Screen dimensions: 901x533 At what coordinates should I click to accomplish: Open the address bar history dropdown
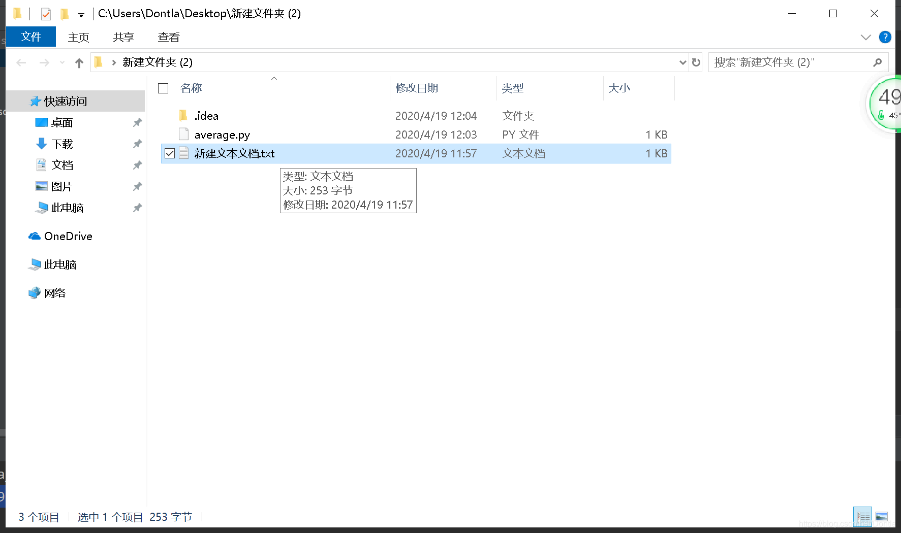tap(682, 62)
